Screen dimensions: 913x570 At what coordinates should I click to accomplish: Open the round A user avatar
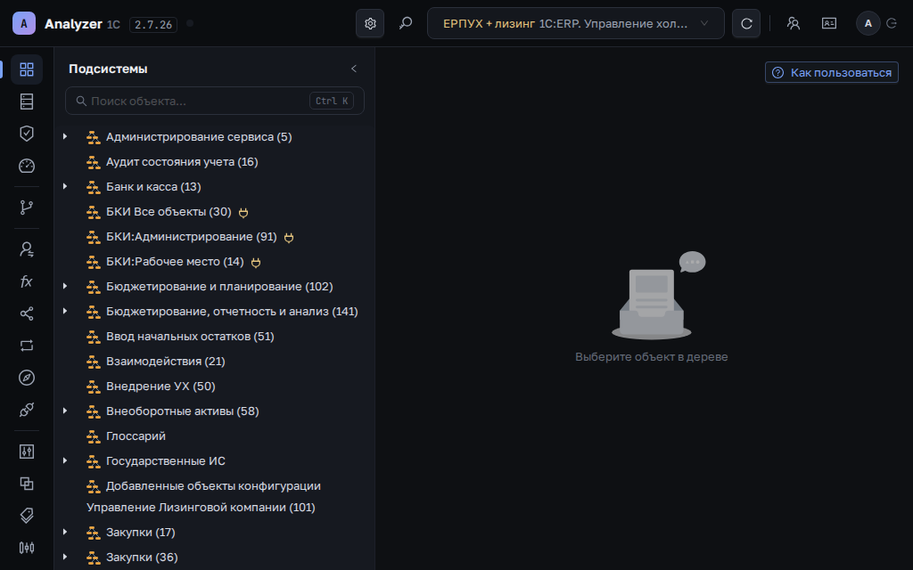pos(868,23)
